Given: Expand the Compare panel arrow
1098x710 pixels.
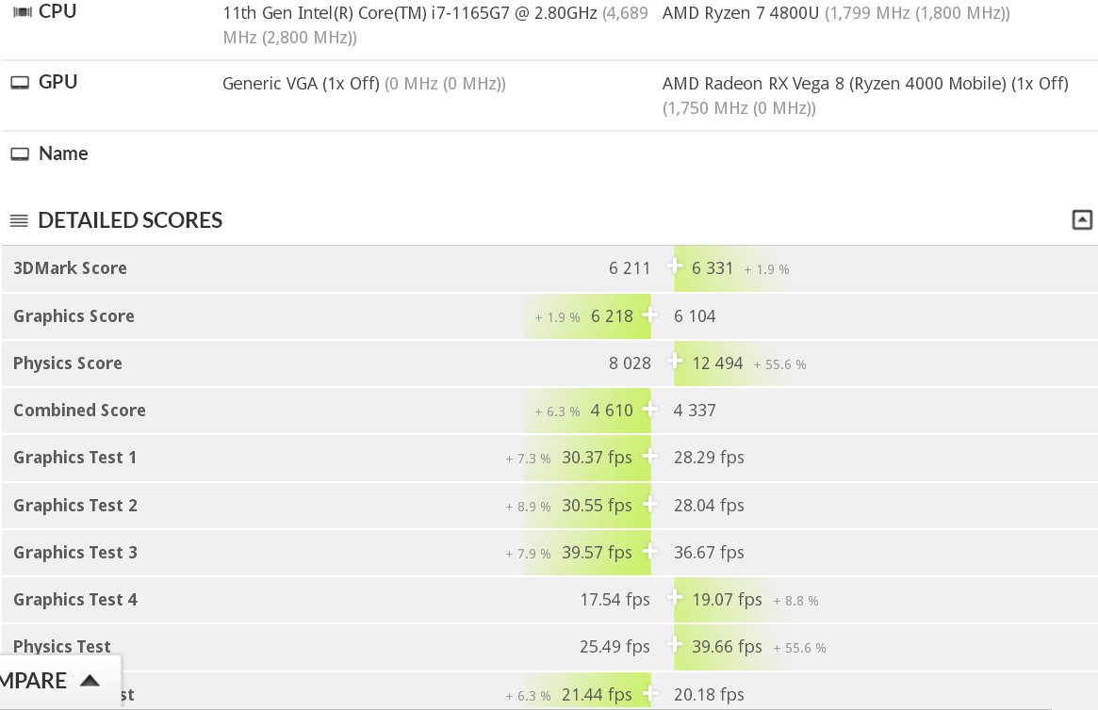Looking at the screenshot, I should 90,680.
